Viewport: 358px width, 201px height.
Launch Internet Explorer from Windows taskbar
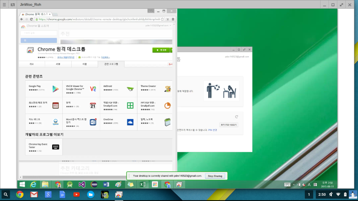33,184
